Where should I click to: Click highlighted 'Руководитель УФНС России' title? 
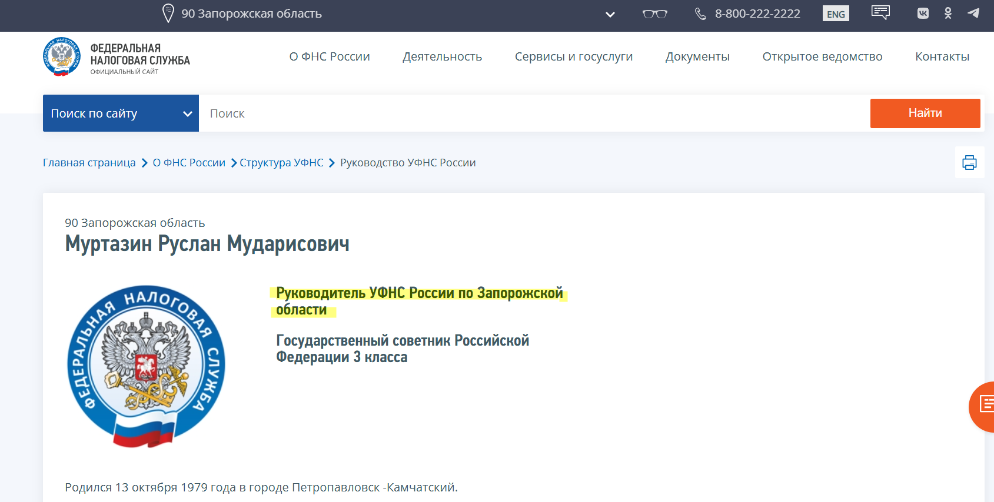pos(419,301)
